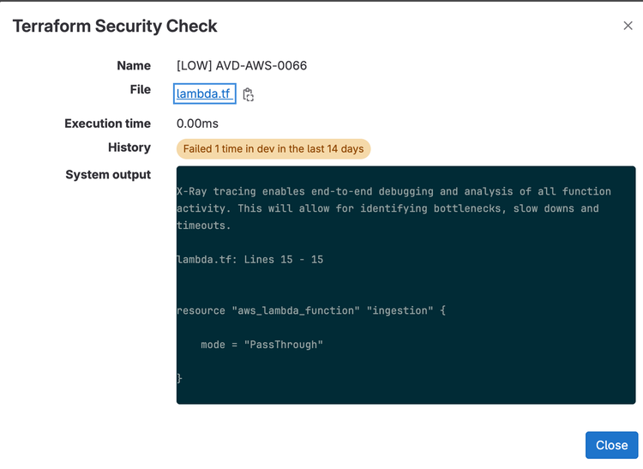643x469 pixels.
Task: Click the File field label
Action: [141, 89]
